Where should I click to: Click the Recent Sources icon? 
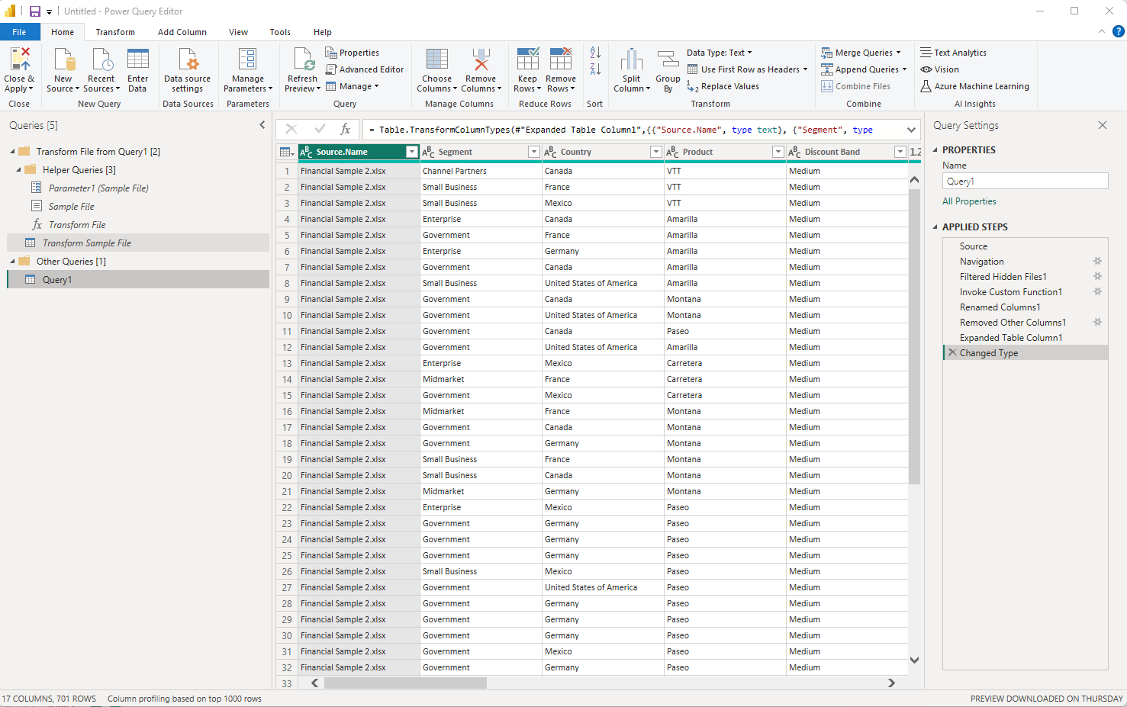pyautogui.click(x=101, y=59)
